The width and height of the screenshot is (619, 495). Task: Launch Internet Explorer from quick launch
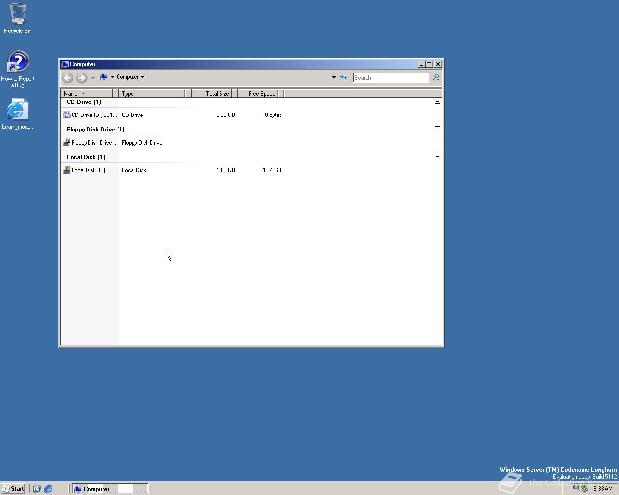click(x=48, y=489)
